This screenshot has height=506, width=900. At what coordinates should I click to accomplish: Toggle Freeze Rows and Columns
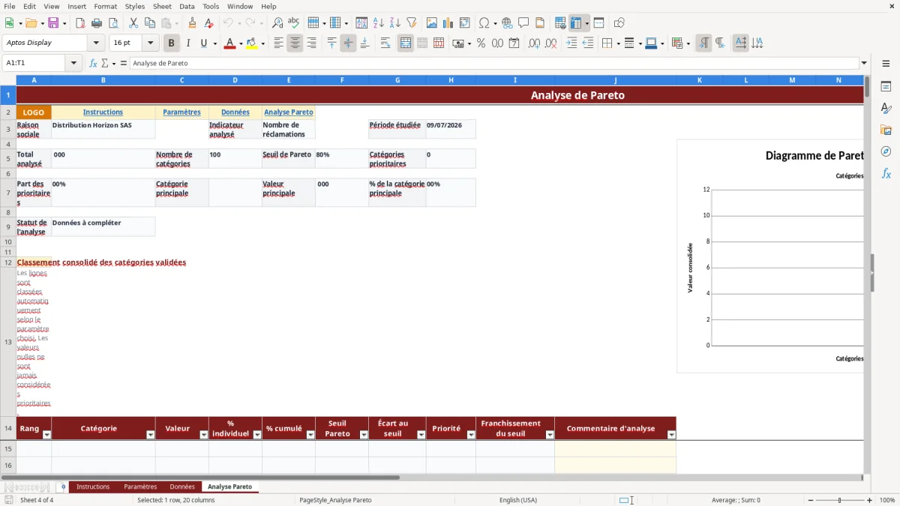(x=576, y=23)
